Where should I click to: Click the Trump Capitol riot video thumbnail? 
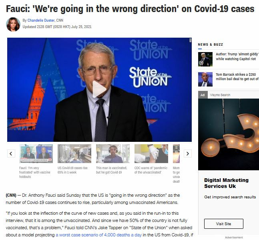pyautogui.click(x=205, y=59)
